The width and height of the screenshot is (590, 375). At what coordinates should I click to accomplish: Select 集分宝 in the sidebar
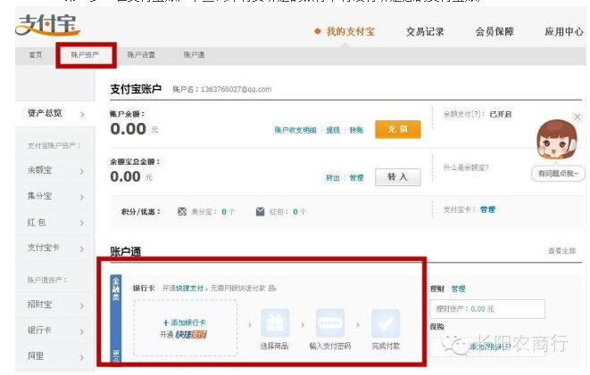tap(39, 196)
